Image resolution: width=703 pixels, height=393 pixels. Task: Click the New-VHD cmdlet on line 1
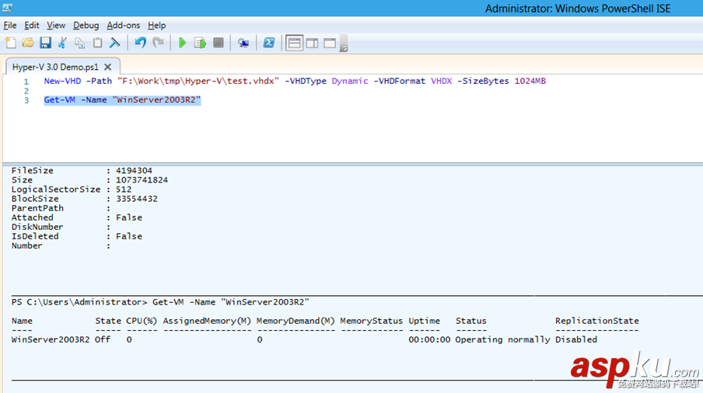point(62,81)
